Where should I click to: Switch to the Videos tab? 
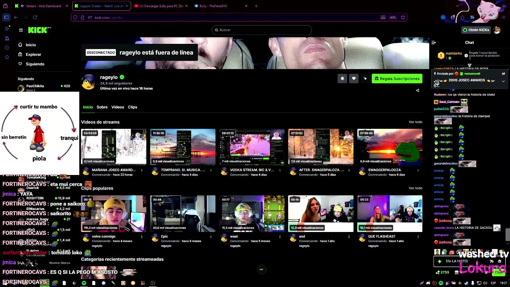coord(118,107)
